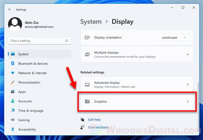Open Time & language settings
Viewport: 203px width, 140px height.
point(39,111)
